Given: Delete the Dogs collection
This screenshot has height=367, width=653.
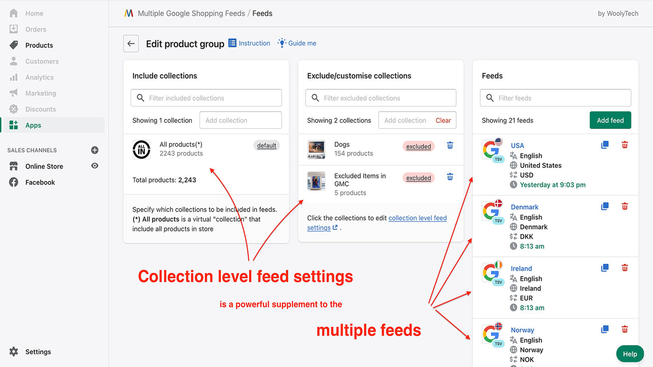Looking at the screenshot, I should click(x=449, y=145).
